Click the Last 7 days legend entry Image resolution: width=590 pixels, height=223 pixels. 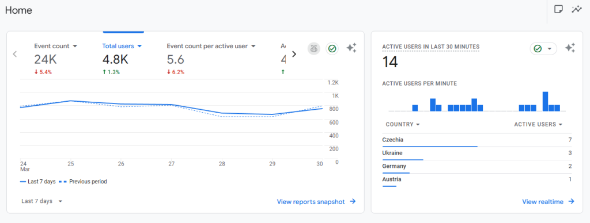pos(37,182)
